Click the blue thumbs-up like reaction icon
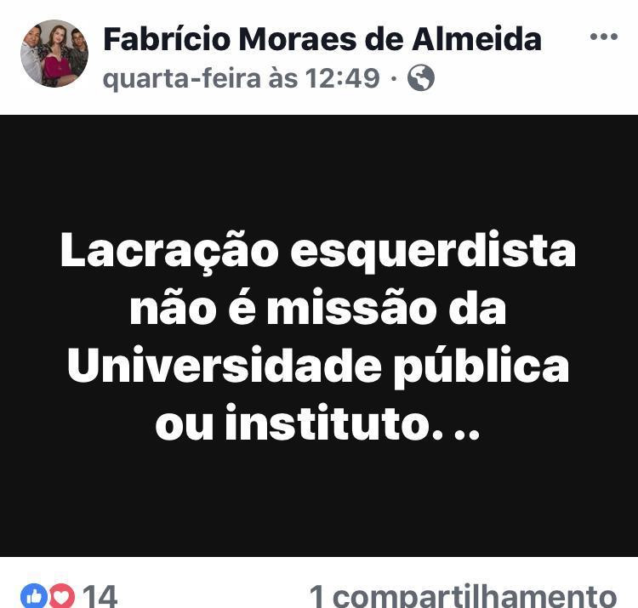Viewport: 638px width, 608px height. 34,596
